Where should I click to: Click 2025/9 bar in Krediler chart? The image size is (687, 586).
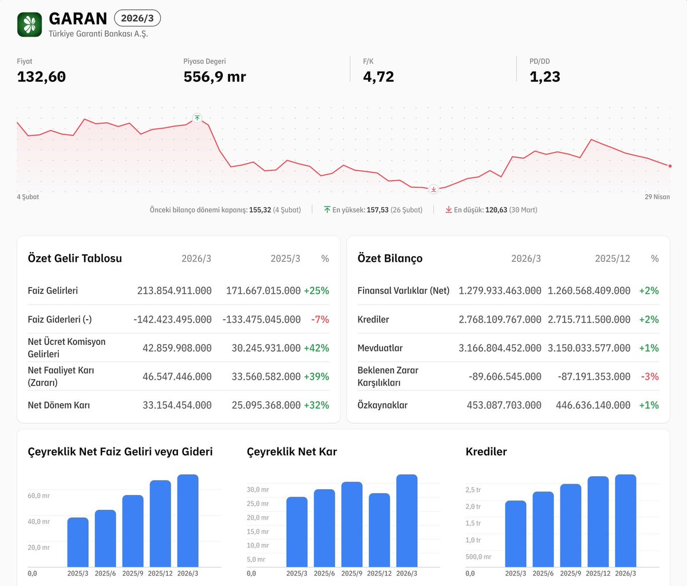point(570,526)
